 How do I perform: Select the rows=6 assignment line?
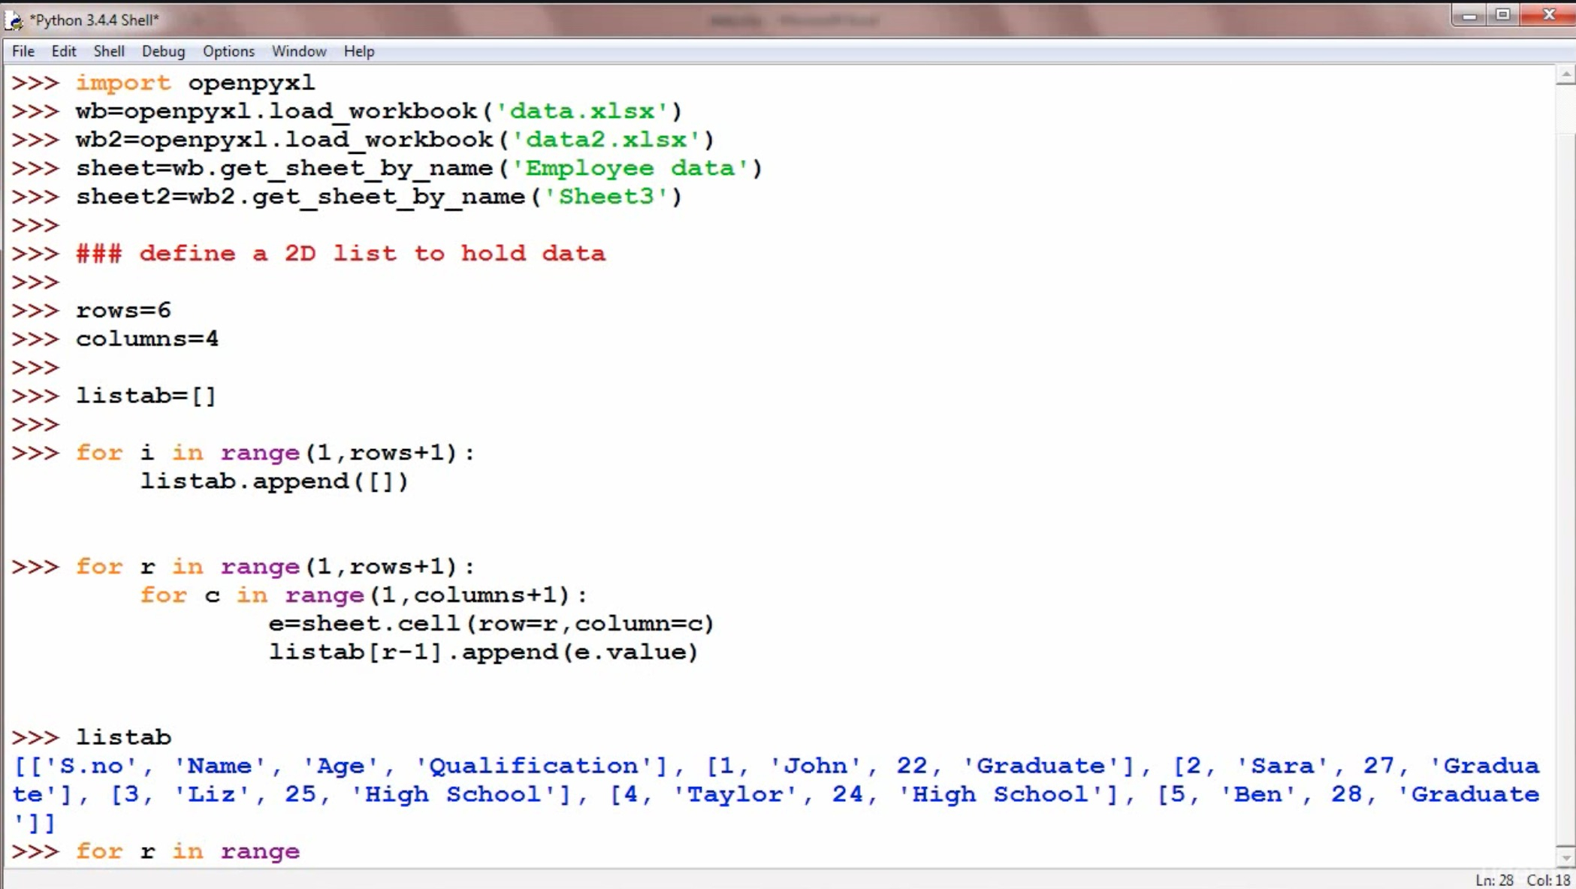(x=122, y=309)
